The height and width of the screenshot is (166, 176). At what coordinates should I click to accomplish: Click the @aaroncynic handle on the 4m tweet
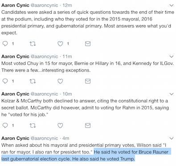point(44,138)
